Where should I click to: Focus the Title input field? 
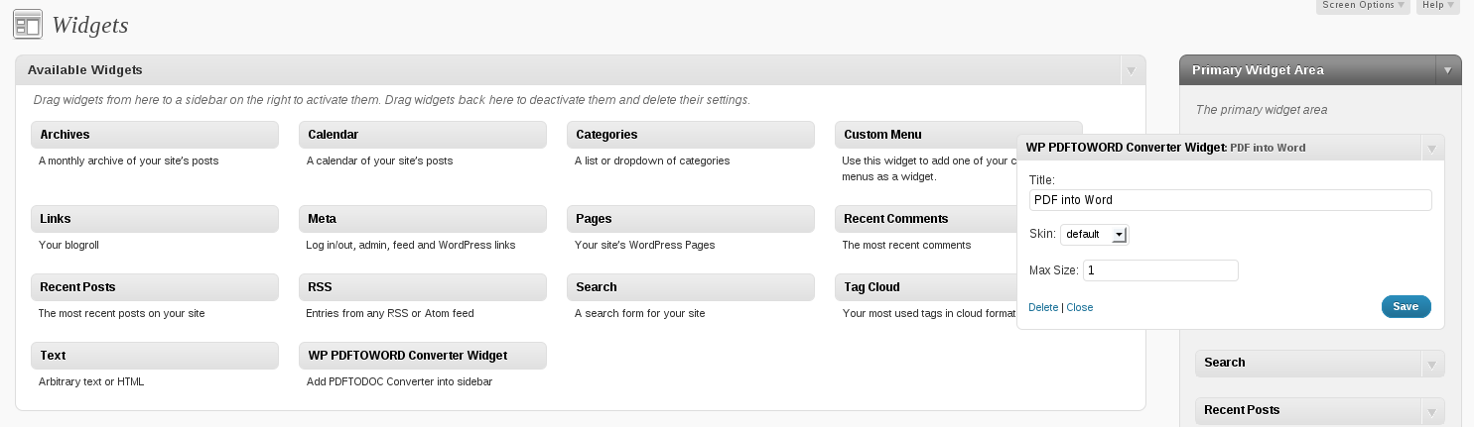pyautogui.click(x=1230, y=200)
